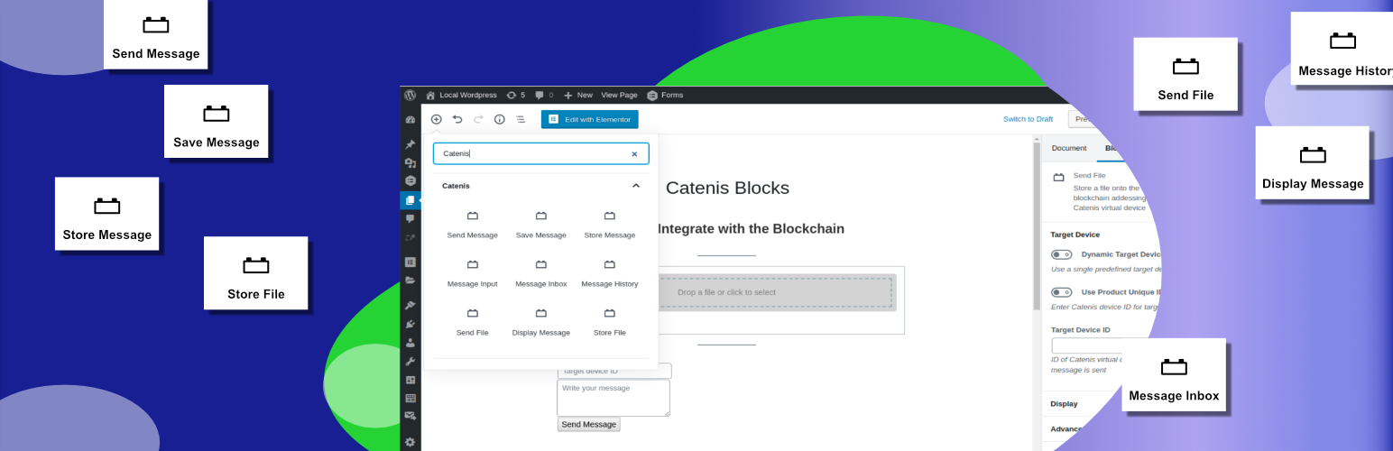Open the content structure info icon
Image resolution: width=1393 pixels, height=451 pixels.
click(x=499, y=119)
